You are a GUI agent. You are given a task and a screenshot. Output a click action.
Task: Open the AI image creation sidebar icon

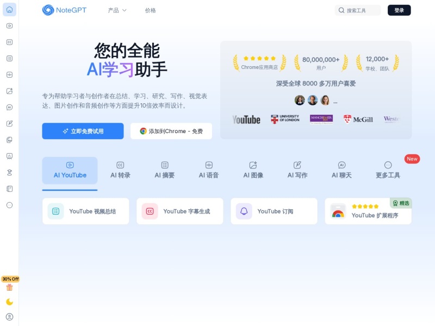[9, 91]
